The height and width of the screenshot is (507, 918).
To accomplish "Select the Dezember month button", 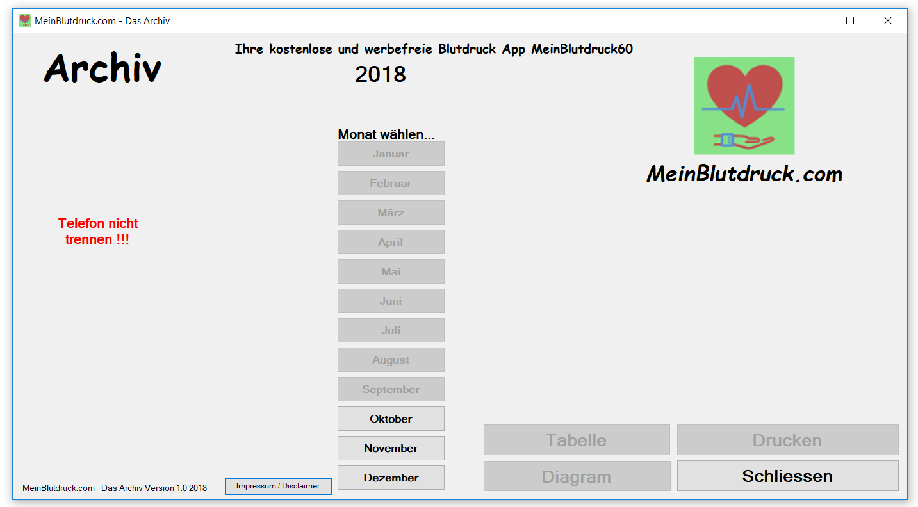I will click(391, 477).
